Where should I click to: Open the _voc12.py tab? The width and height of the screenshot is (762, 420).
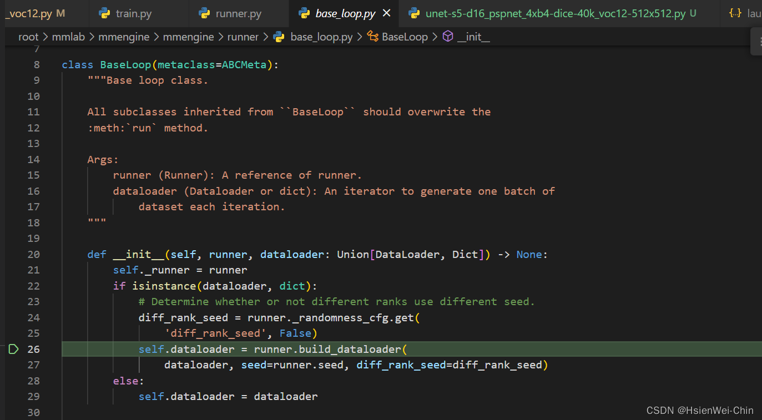click(x=34, y=13)
